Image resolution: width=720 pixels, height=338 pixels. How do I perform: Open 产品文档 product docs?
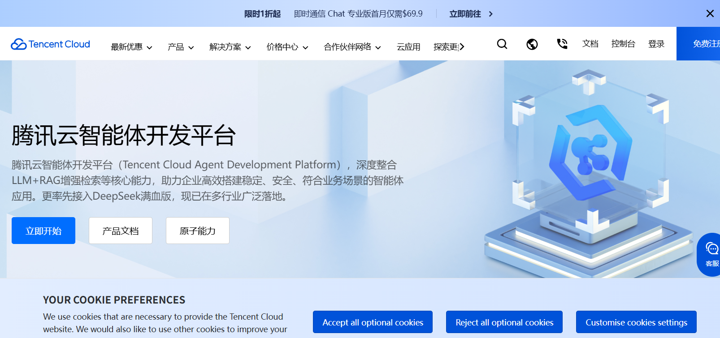point(121,231)
